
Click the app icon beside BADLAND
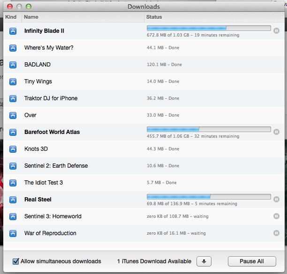click(x=13, y=65)
